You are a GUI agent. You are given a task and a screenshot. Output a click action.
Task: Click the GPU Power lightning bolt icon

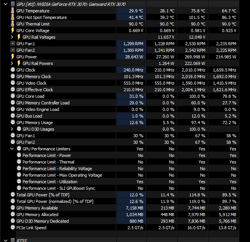point(12,57)
